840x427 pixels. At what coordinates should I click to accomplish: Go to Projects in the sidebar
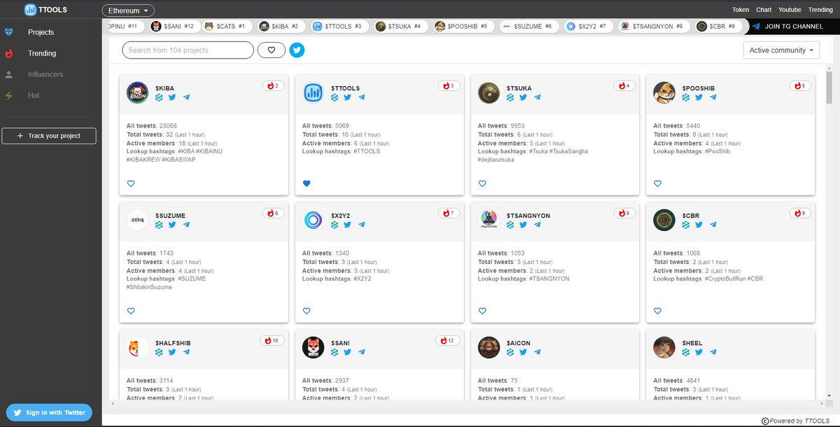pyautogui.click(x=41, y=32)
